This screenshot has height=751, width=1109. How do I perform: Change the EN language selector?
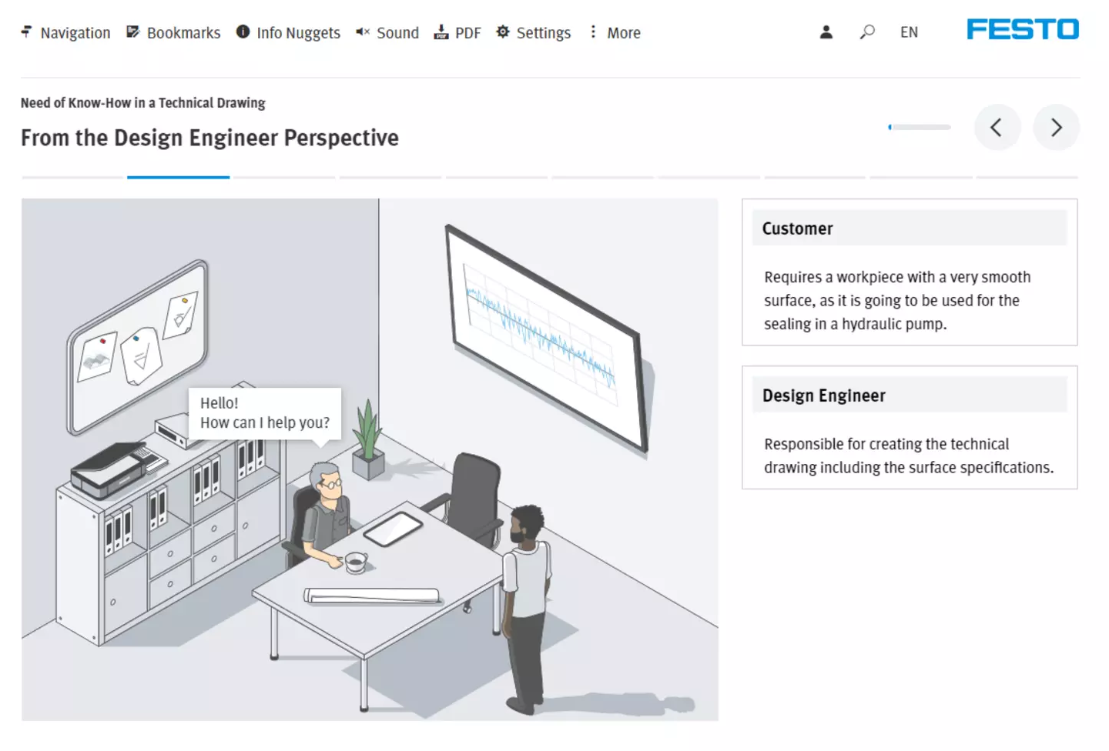909,32
